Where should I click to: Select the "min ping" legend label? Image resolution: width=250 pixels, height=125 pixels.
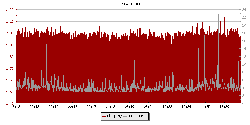pos(114,116)
